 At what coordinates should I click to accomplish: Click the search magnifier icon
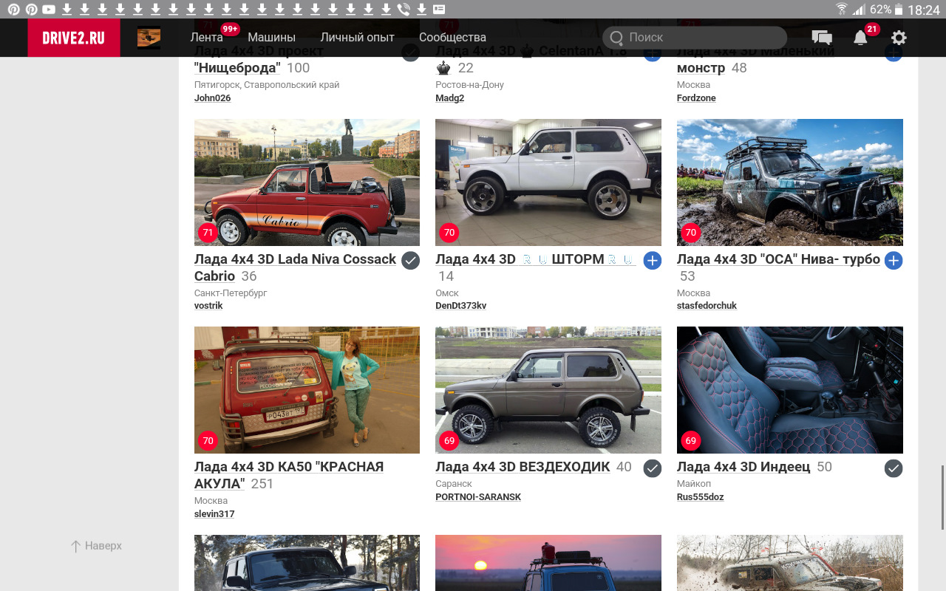(x=616, y=38)
